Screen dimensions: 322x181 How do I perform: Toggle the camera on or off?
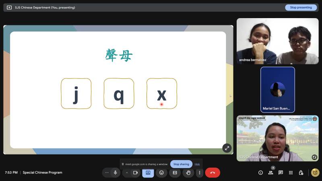pyautogui.click(x=136, y=173)
